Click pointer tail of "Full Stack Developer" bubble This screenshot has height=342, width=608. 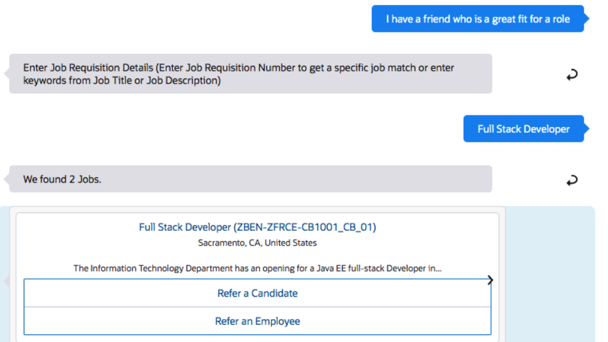[587, 129]
